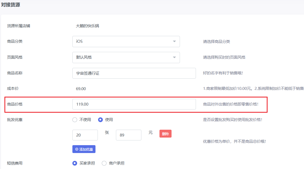Choose 商户承担 for 短信费用
Viewport: 304px width, 169px height.
point(104,163)
